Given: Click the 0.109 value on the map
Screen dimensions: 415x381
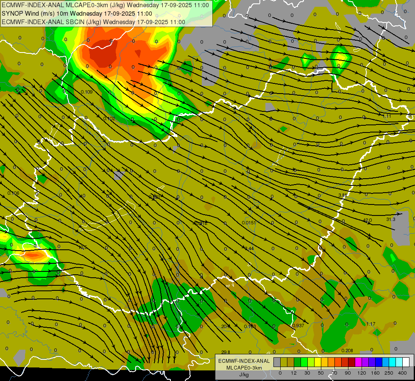Looking at the screenshot, I should tap(86, 92).
